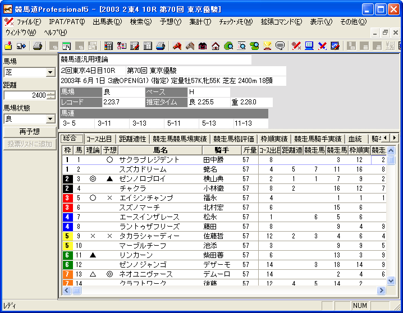Click the export arrow toolbar icon
The image size is (403, 313).
click(21, 46)
